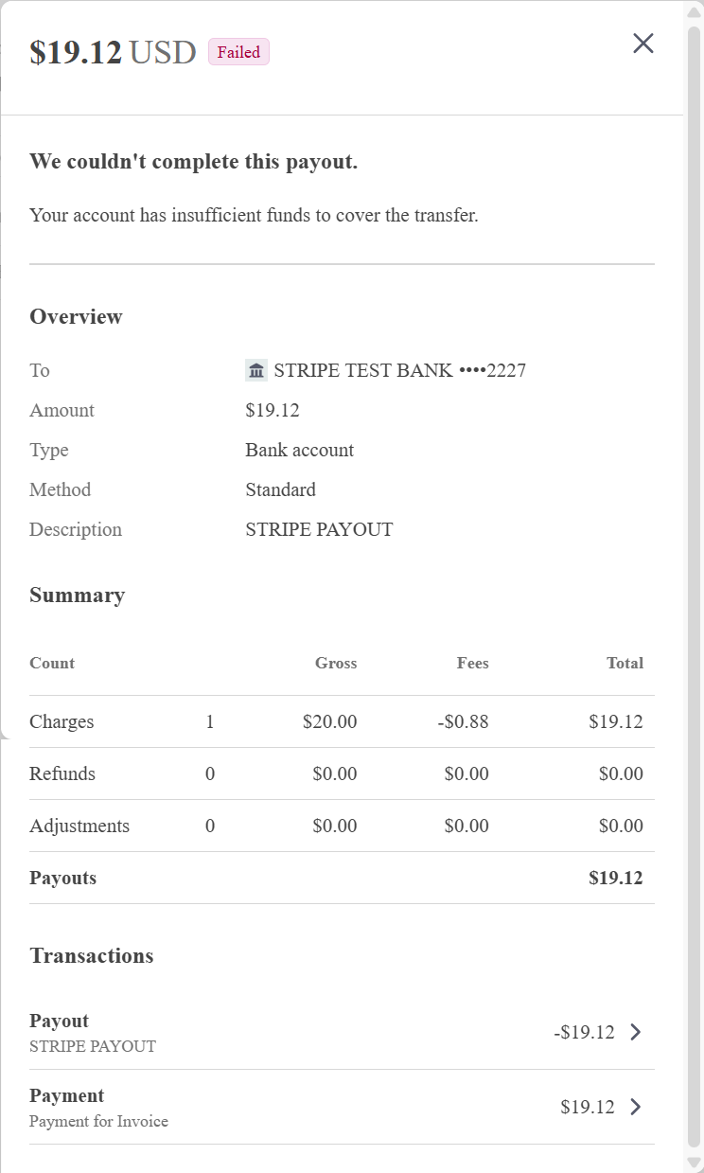Select the Adjustments row label
704x1173 pixels.
[79, 826]
